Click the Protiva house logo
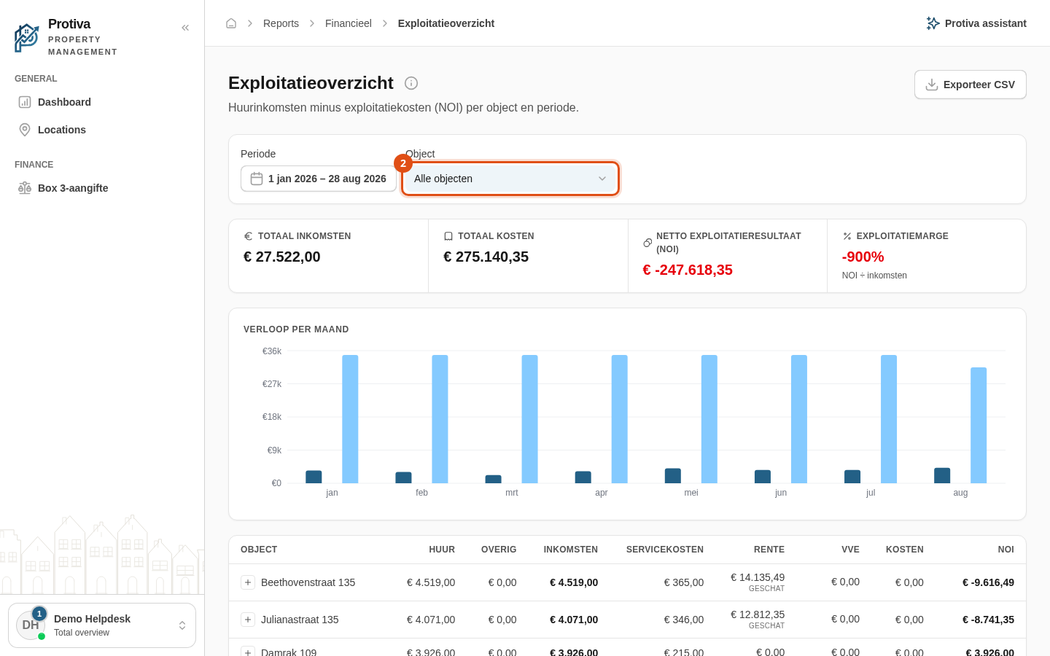 [26, 38]
